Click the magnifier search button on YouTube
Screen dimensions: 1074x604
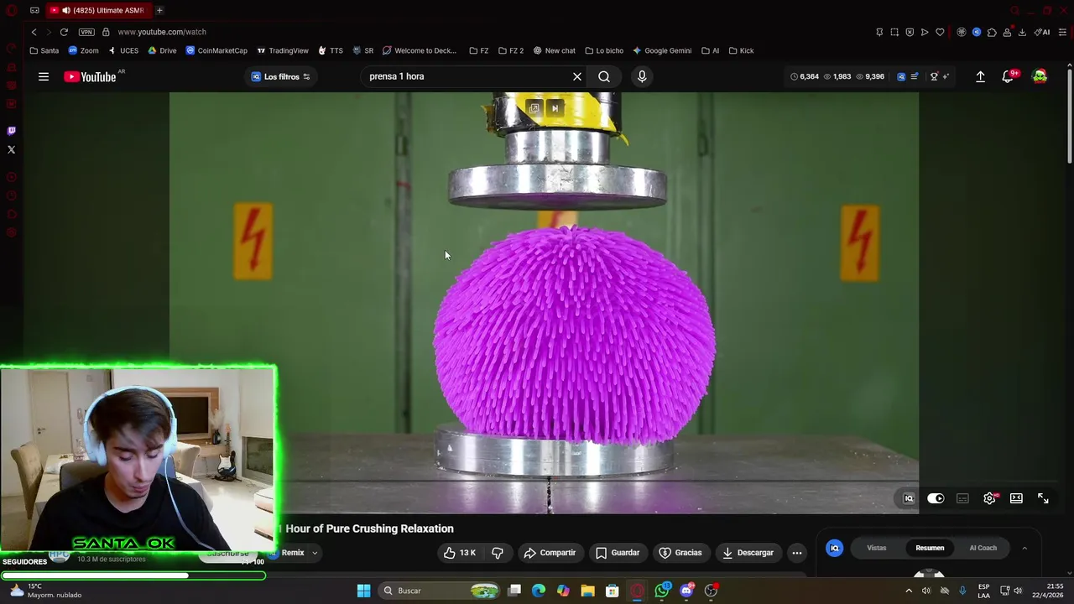(x=604, y=76)
